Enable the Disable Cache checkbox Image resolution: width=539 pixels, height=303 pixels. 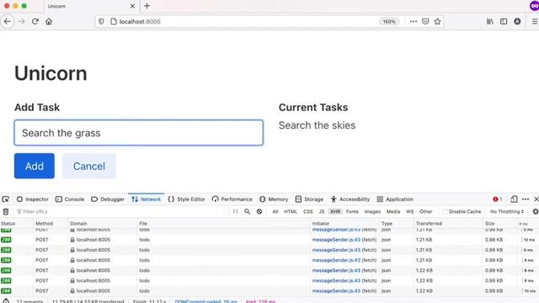tap(446, 211)
